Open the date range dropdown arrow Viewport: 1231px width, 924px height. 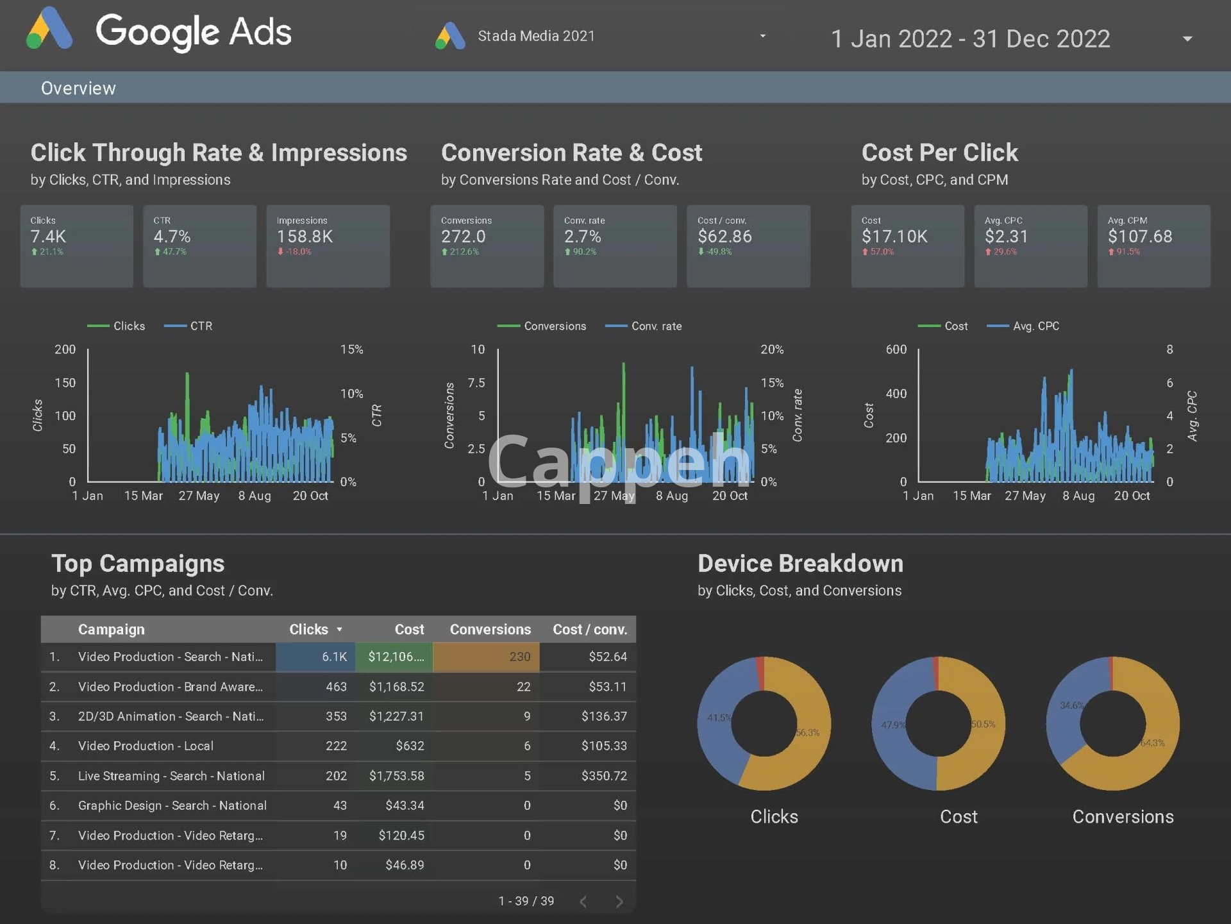point(1187,39)
